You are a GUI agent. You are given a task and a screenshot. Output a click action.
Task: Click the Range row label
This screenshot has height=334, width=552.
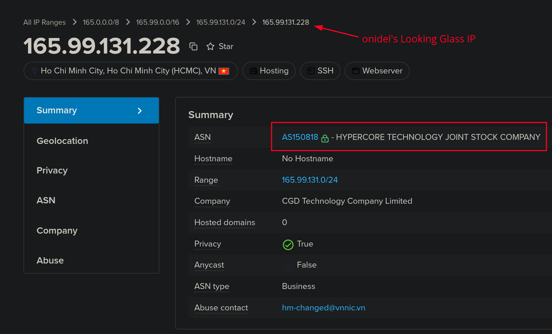point(206,180)
